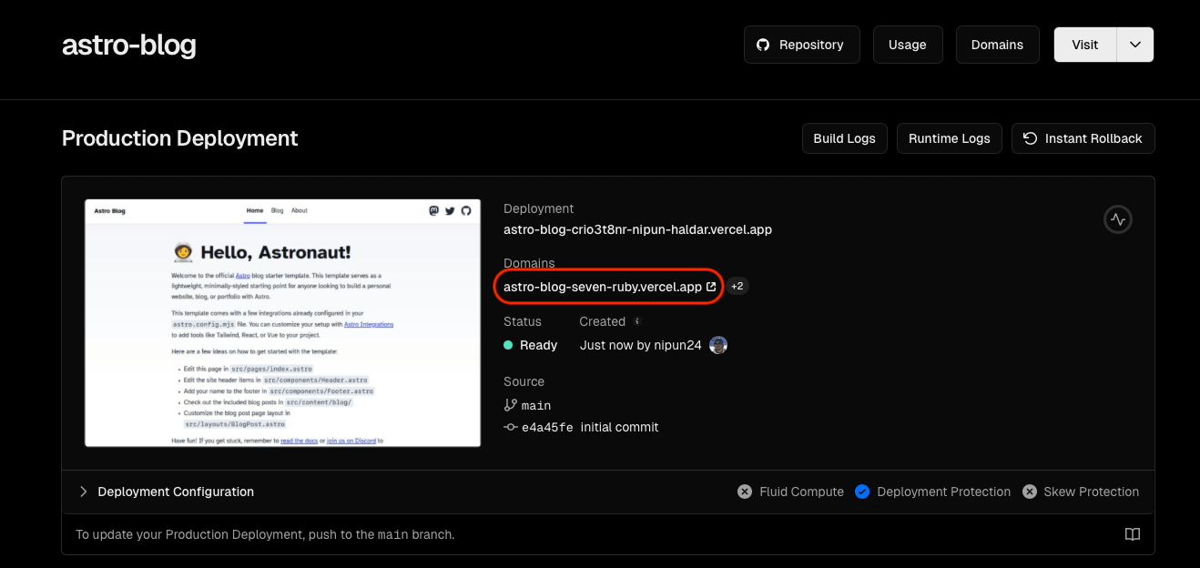Open the Domains page

click(997, 45)
